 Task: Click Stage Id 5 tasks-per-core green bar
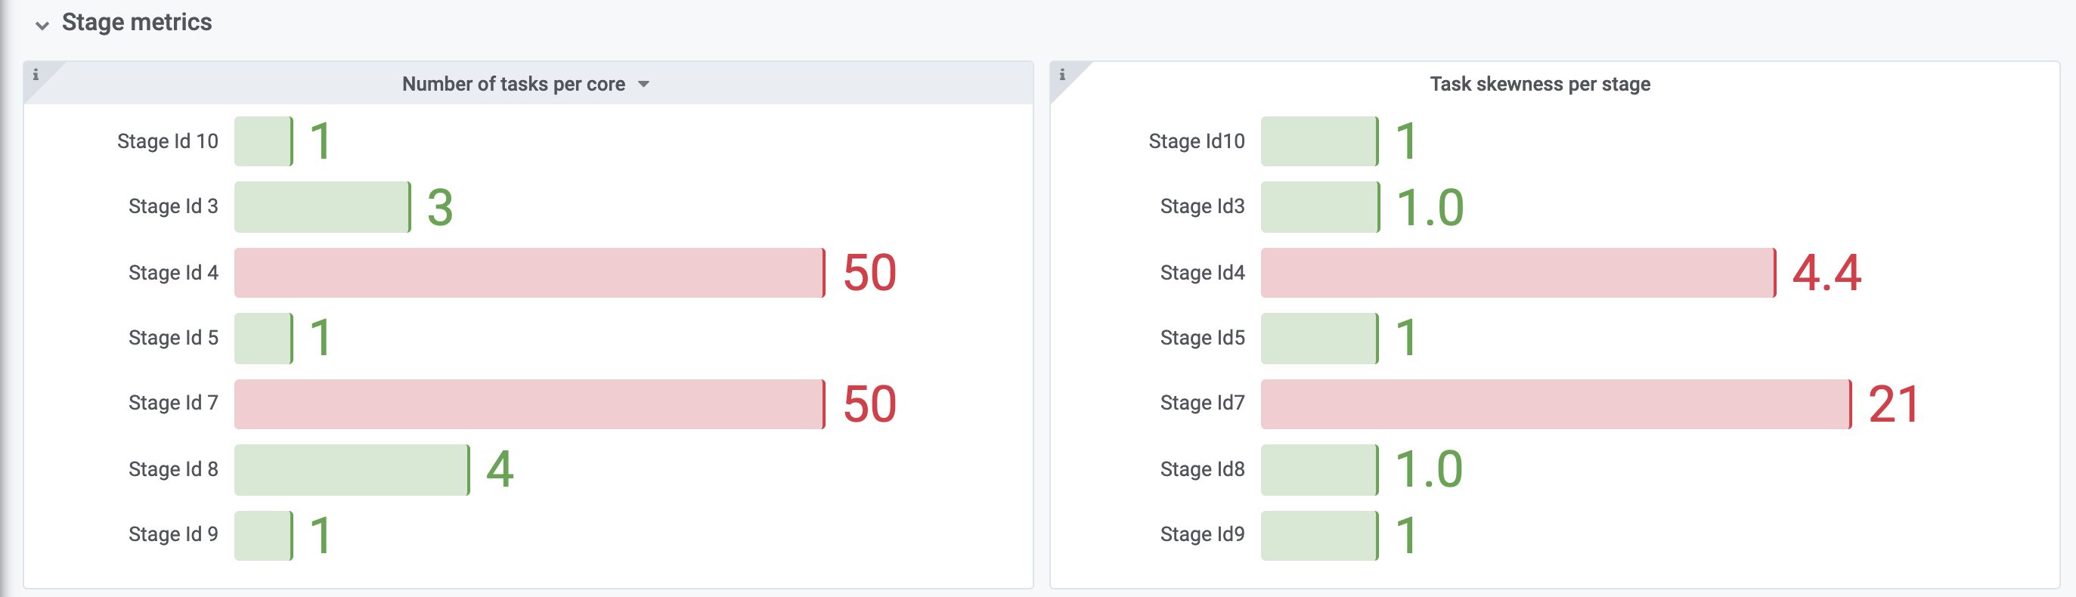tap(264, 338)
